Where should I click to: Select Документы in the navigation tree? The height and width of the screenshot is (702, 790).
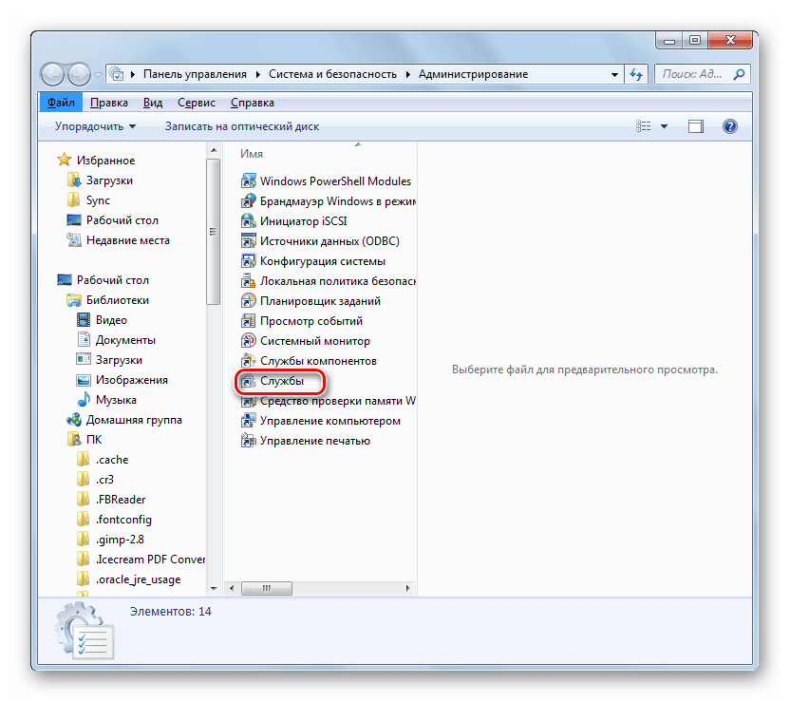pos(125,340)
